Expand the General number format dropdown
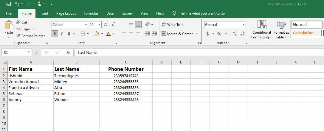 point(244,25)
